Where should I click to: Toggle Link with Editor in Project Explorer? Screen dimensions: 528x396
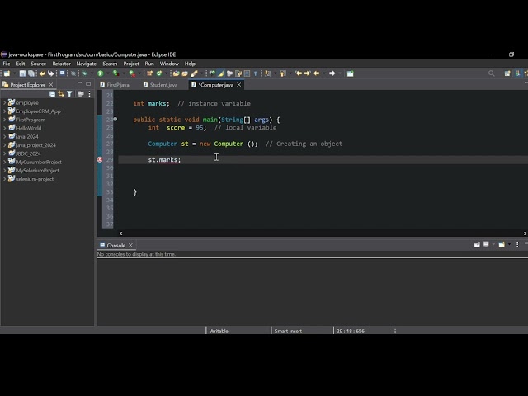coord(60,94)
